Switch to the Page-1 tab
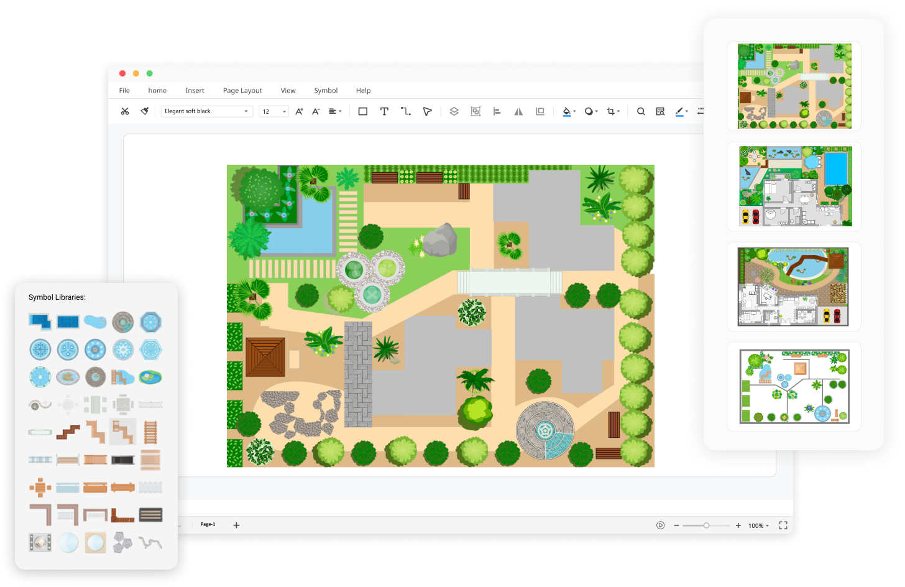Viewport: 905px width, 587px height. [208, 524]
